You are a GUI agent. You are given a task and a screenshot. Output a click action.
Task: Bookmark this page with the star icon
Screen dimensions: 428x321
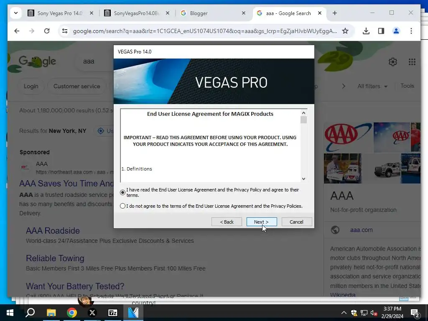(345, 31)
